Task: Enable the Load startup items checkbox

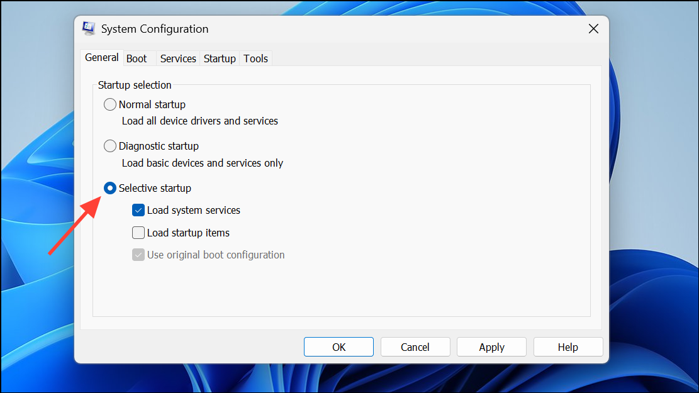Action: [138, 233]
